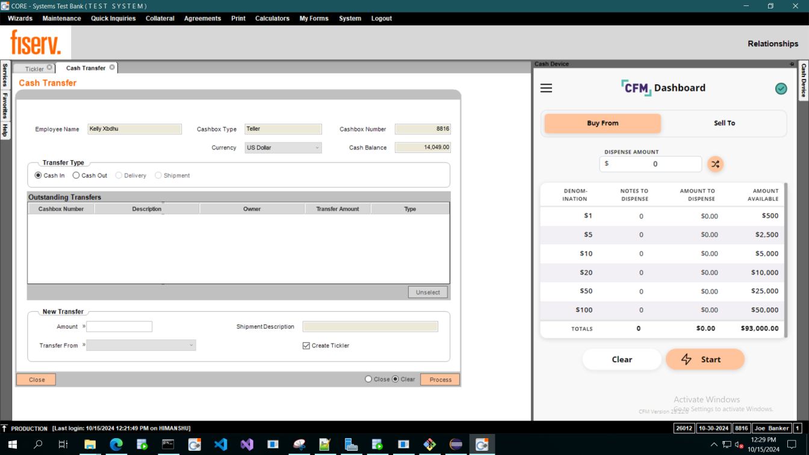Sort by Transfer Amount column header
The height and width of the screenshot is (455, 809).
338,209
